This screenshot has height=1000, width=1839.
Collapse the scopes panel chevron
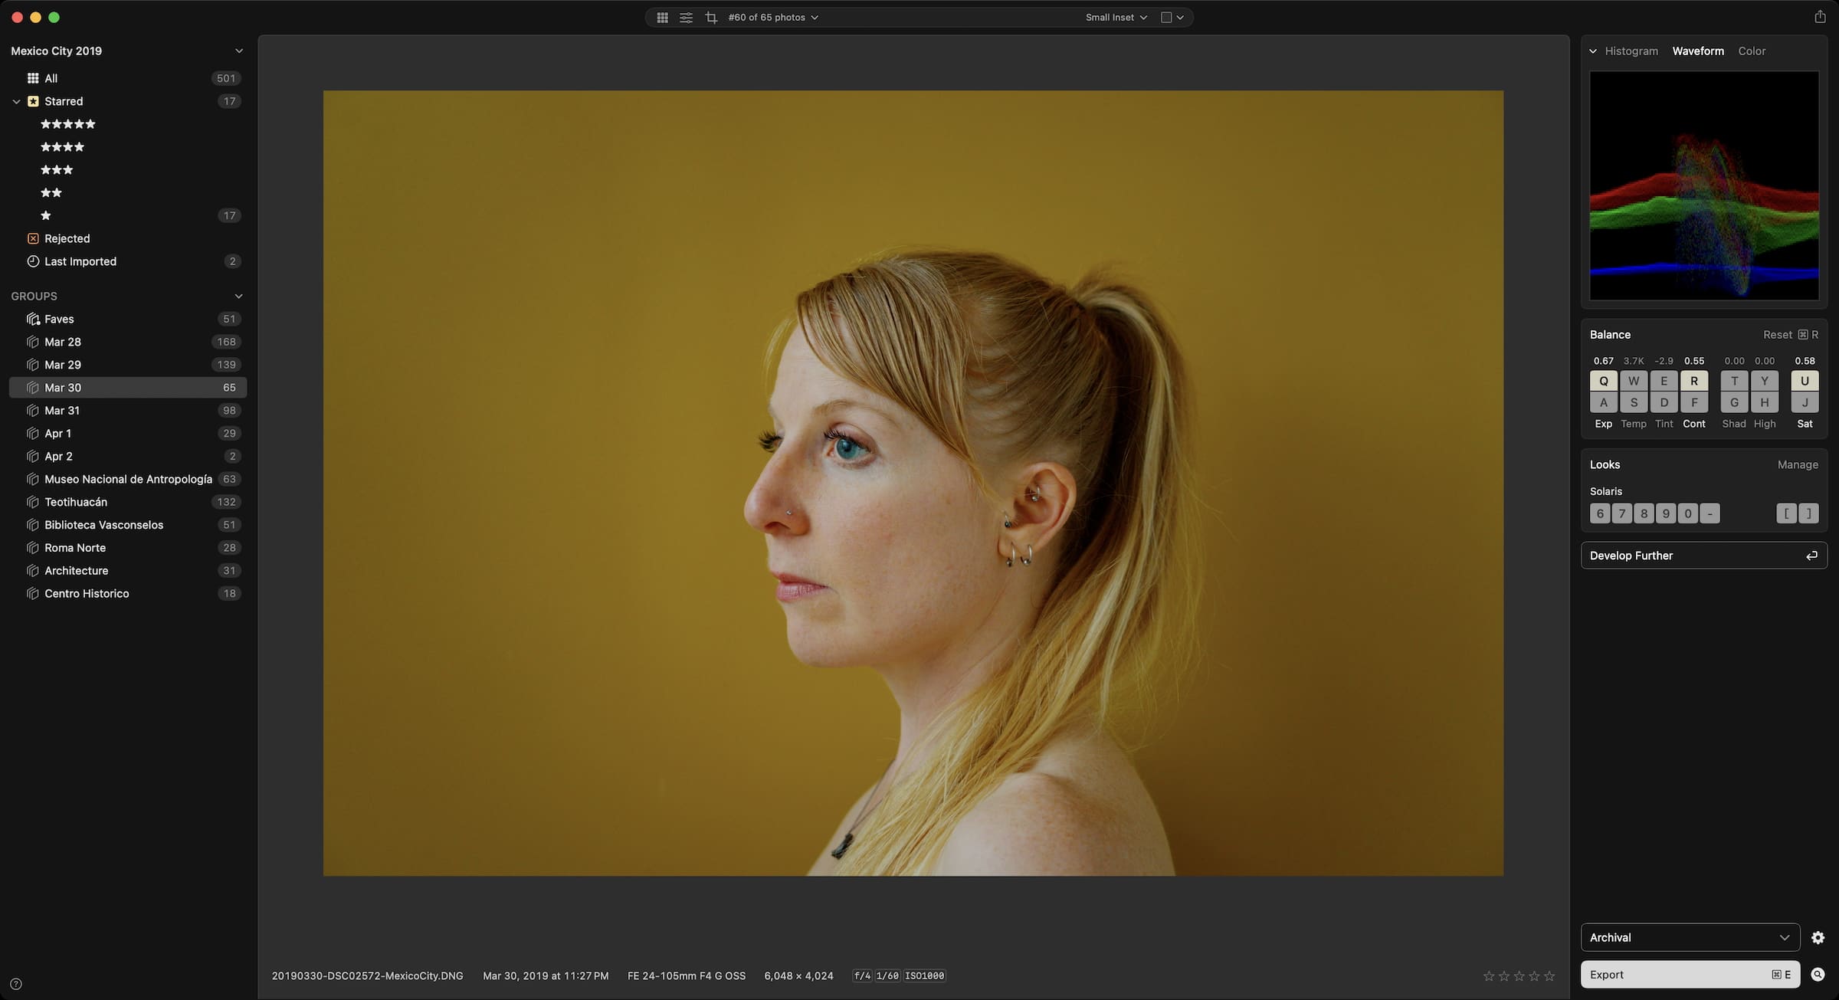1593,51
